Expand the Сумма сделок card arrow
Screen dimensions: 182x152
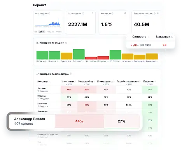point(92,13)
